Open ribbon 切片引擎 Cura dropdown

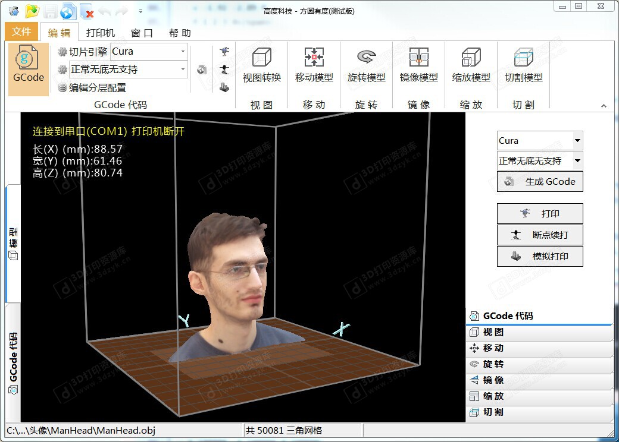183,52
